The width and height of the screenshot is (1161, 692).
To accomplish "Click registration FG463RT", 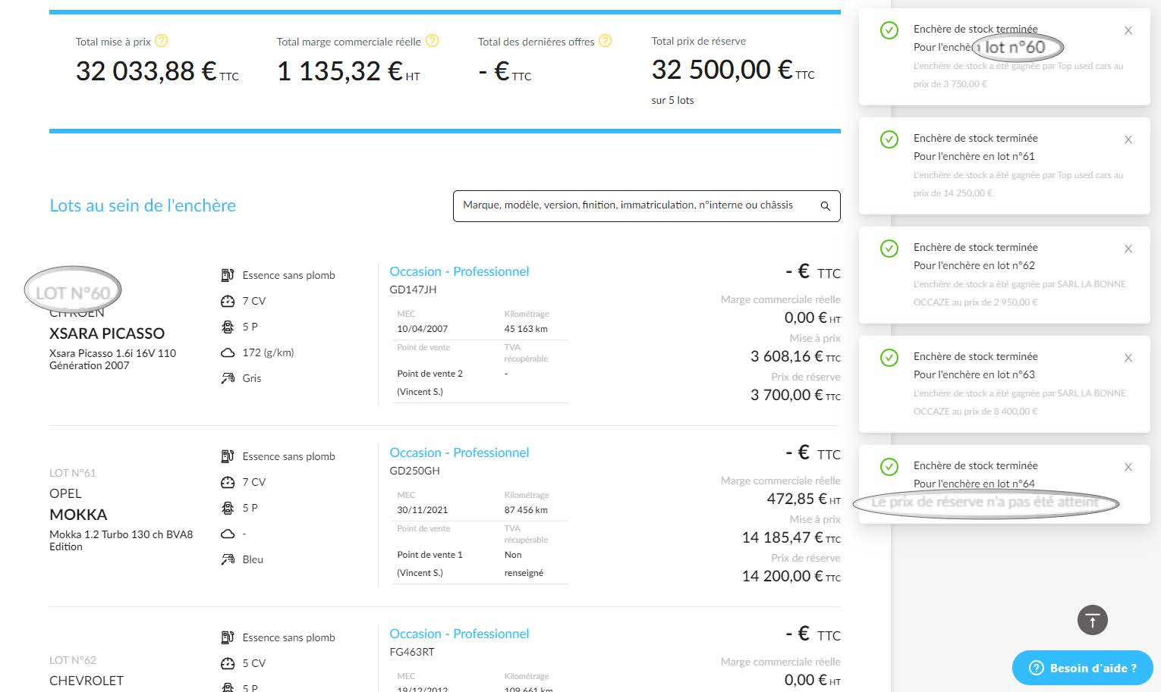I will [x=412, y=652].
